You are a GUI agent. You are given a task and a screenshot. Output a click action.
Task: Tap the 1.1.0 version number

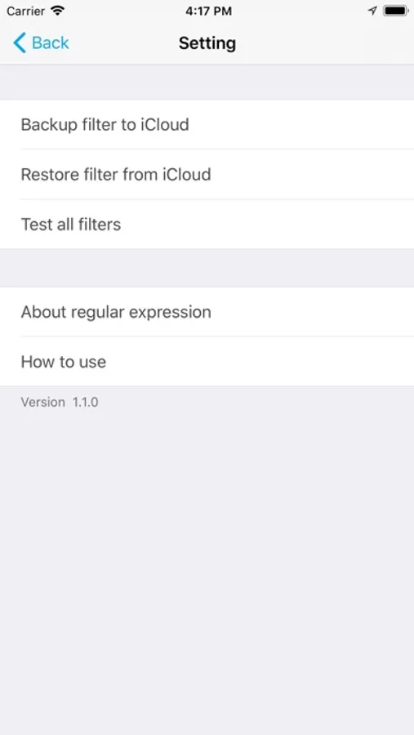[x=86, y=402]
